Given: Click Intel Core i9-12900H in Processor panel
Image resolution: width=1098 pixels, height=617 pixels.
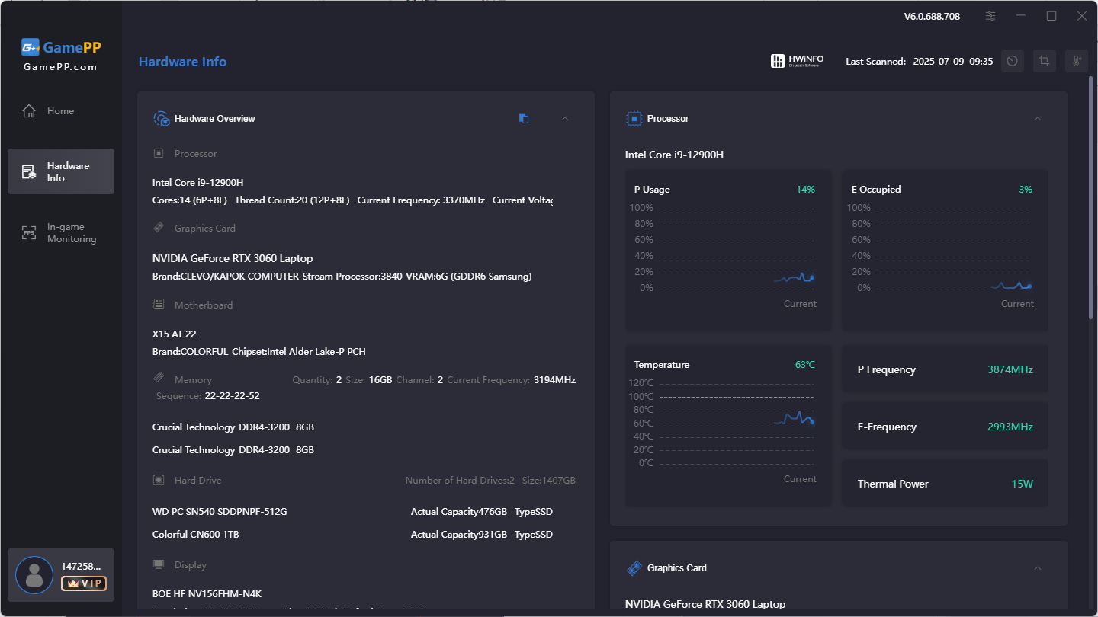Looking at the screenshot, I should point(674,155).
